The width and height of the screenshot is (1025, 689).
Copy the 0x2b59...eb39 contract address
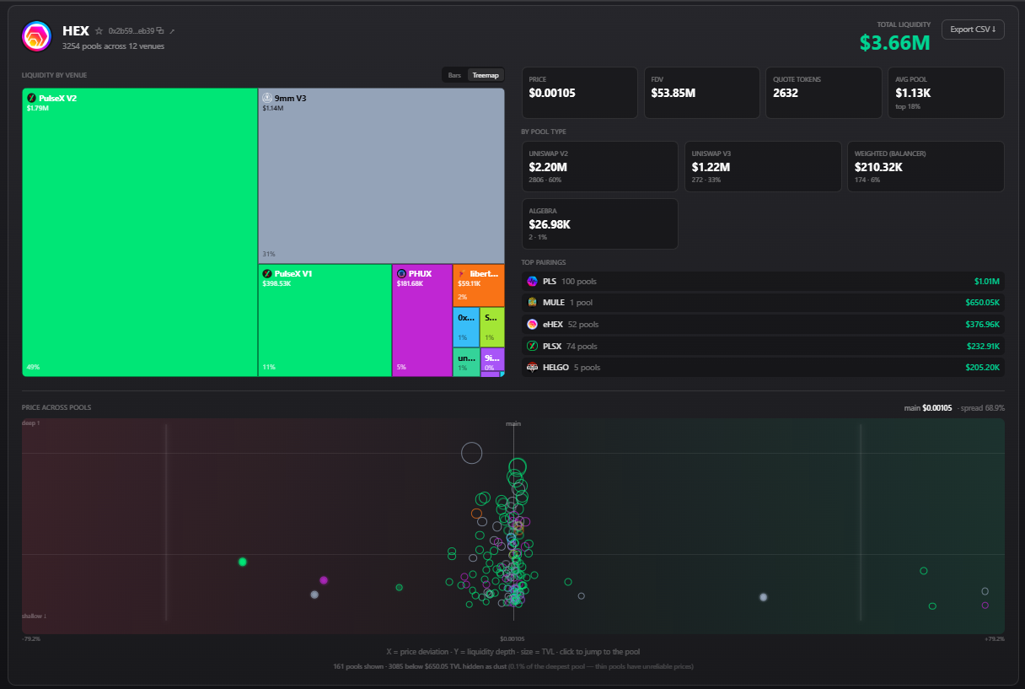tap(160, 30)
